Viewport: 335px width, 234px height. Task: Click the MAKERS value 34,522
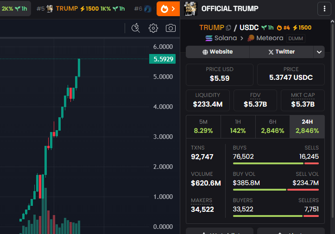click(x=202, y=210)
